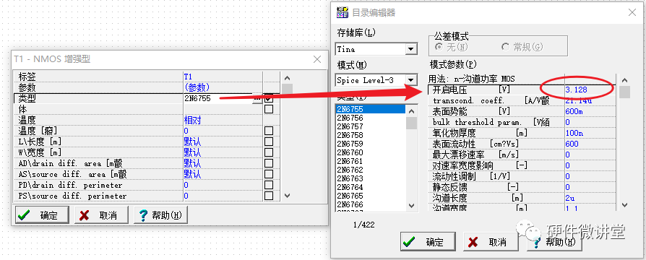This screenshot has height=260, width=646.
Task: Toggle the checkbox in the AS\source diff. area row
Action: click(x=269, y=174)
